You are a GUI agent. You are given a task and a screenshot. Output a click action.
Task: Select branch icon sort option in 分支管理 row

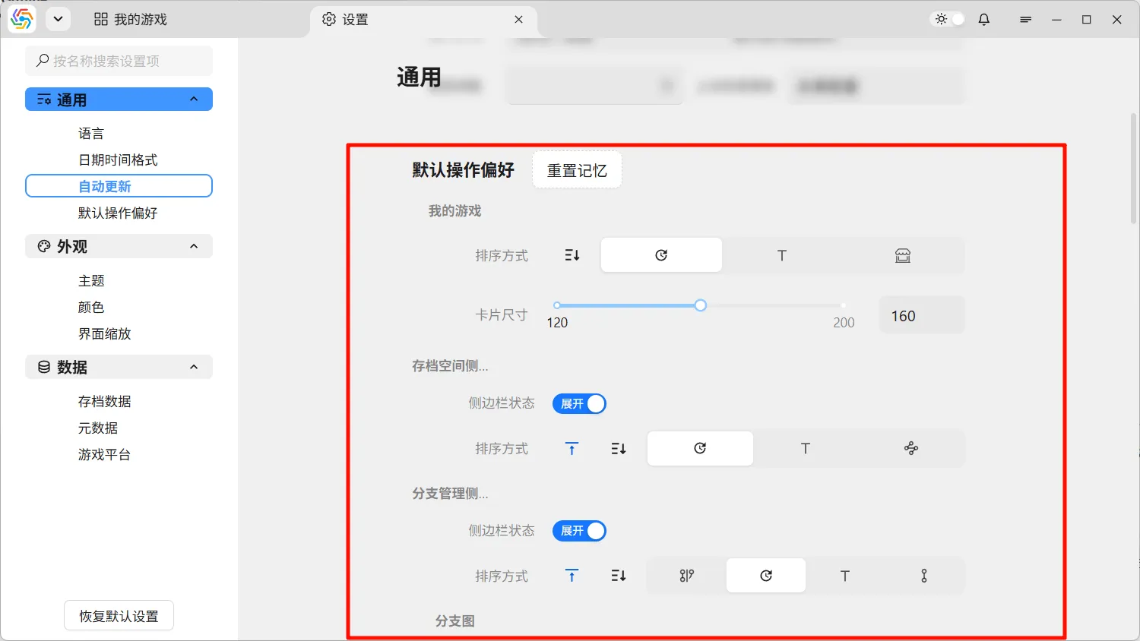[x=686, y=576]
